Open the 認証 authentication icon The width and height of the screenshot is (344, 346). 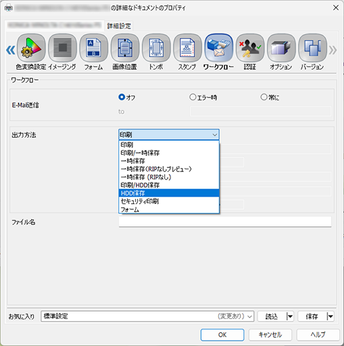point(250,48)
